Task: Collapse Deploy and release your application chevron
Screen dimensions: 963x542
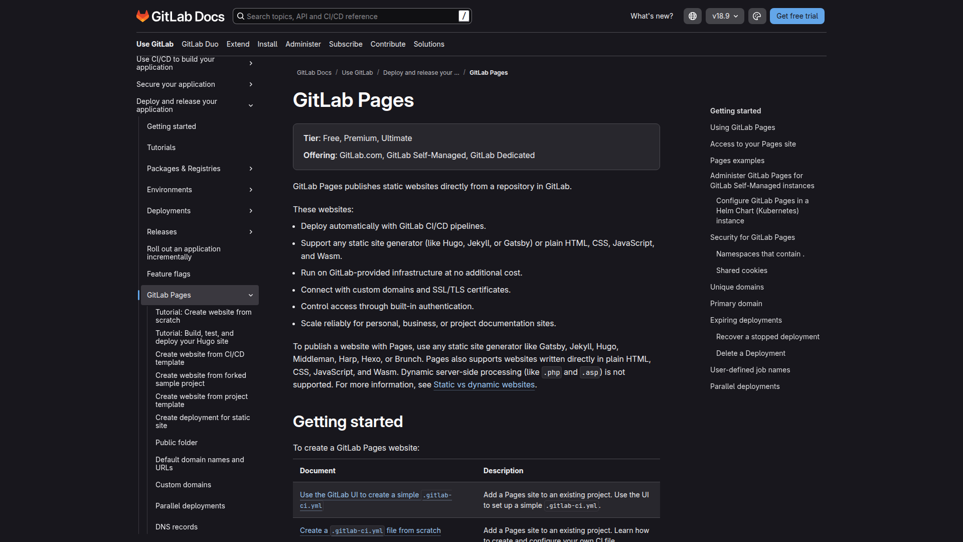Action: pyautogui.click(x=251, y=105)
